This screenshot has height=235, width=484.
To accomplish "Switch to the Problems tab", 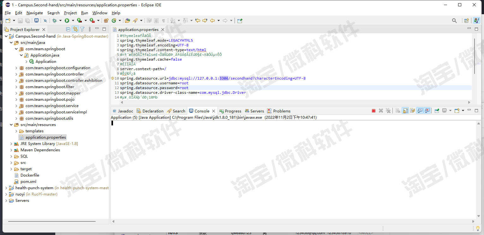I will [279, 111].
